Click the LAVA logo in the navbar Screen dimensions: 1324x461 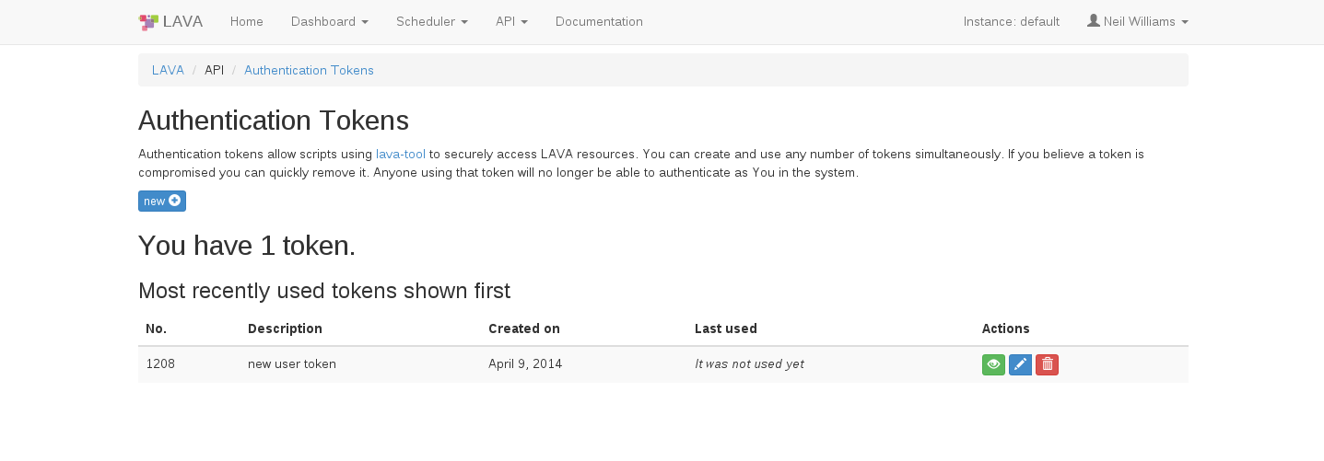point(171,21)
